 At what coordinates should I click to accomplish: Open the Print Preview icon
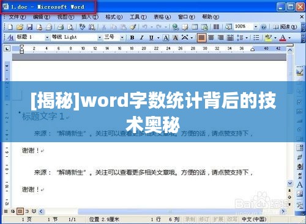70,27
